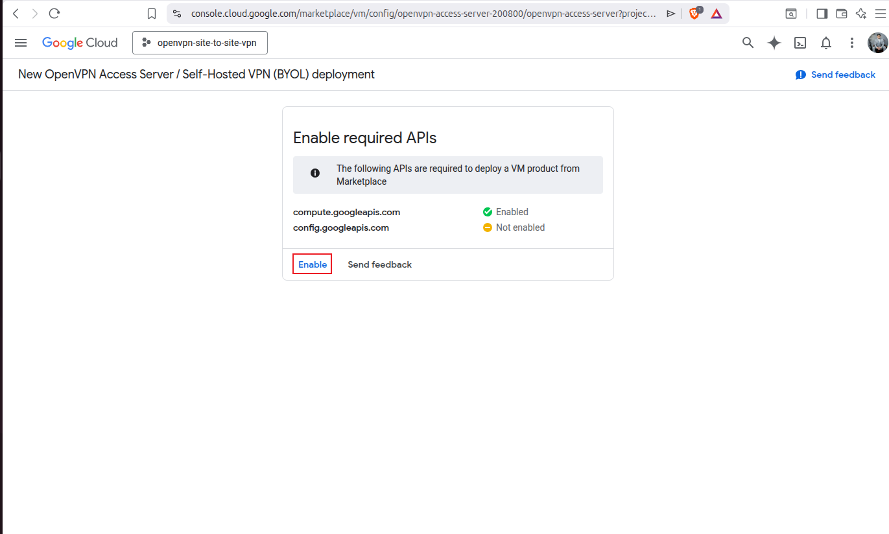This screenshot has height=534, width=889.
Task: Open project picker openvpn-site-to-site-vpn
Action: coord(200,43)
